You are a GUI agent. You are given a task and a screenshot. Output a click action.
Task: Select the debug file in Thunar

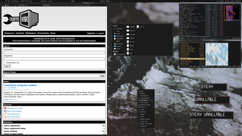(130, 46)
